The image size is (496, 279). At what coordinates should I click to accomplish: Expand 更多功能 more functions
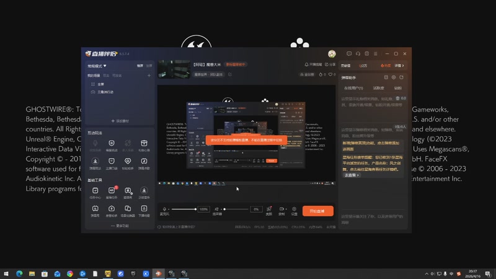(x=120, y=226)
